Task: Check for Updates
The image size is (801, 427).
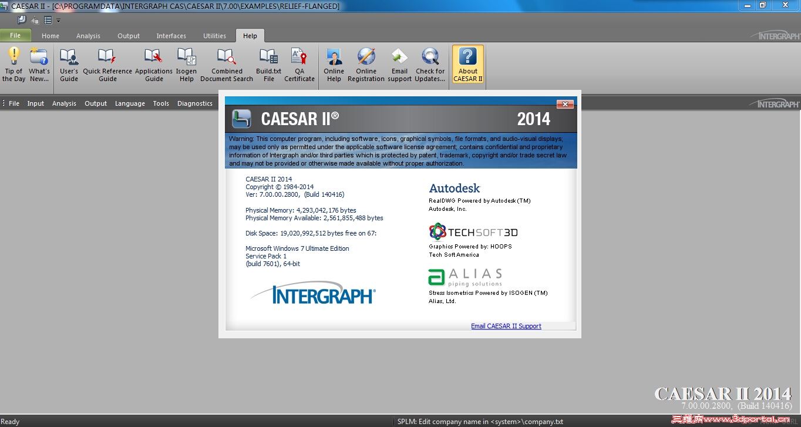Action: click(x=430, y=64)
